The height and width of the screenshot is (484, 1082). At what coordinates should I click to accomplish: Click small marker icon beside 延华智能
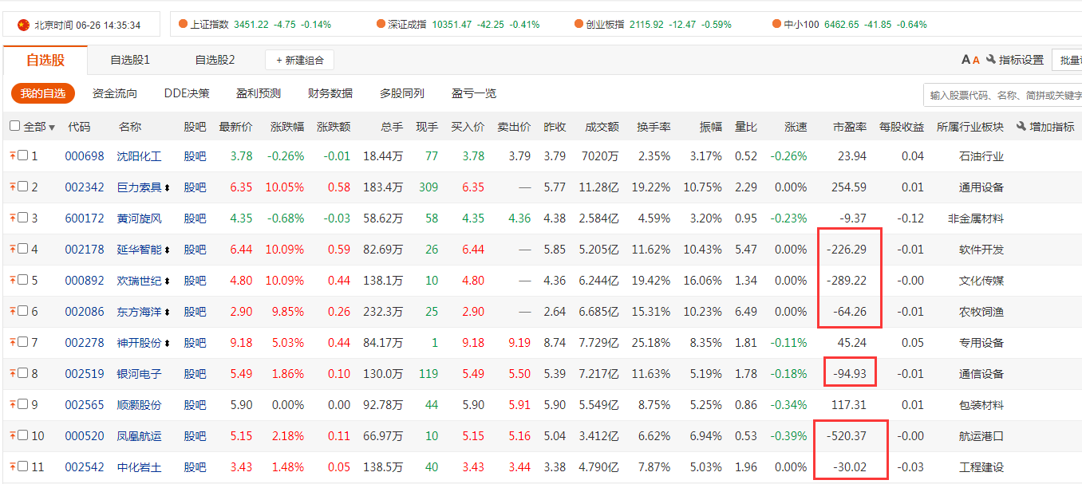(x=167, y=250)
